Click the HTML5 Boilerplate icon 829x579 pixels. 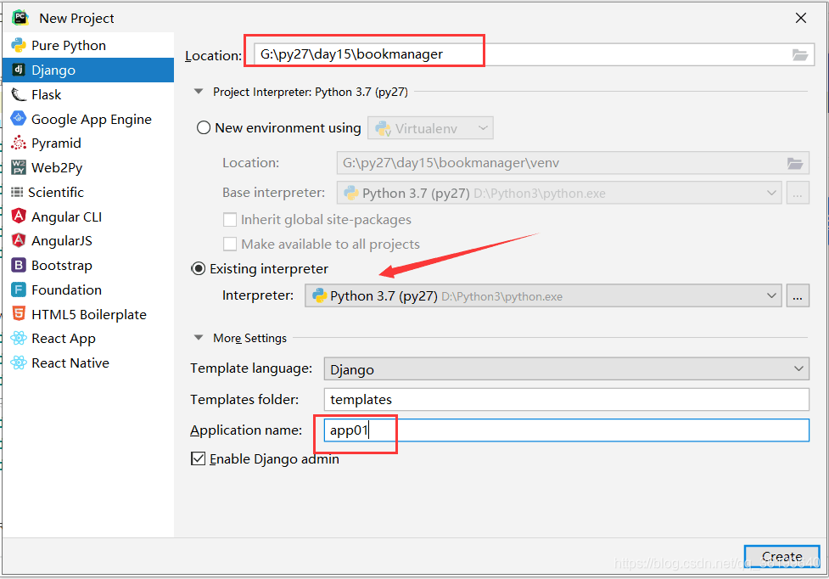point(19,313)
